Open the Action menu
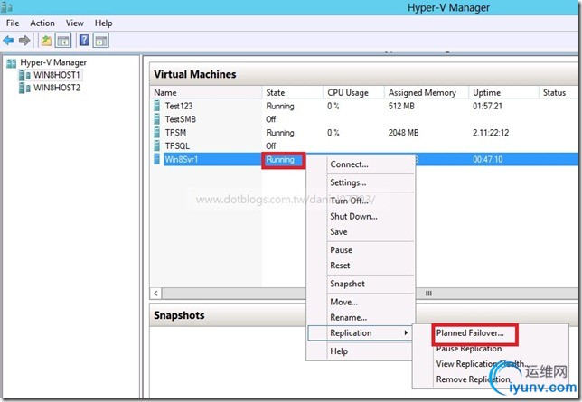This screenshot has width=582, height=402. 42,23
